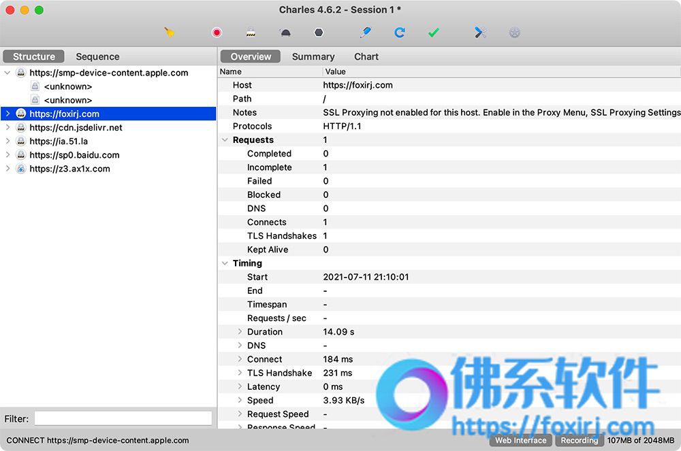
Task: Expand the cdn.jsdelivr.net host node
Action: (x=7, y=127)
